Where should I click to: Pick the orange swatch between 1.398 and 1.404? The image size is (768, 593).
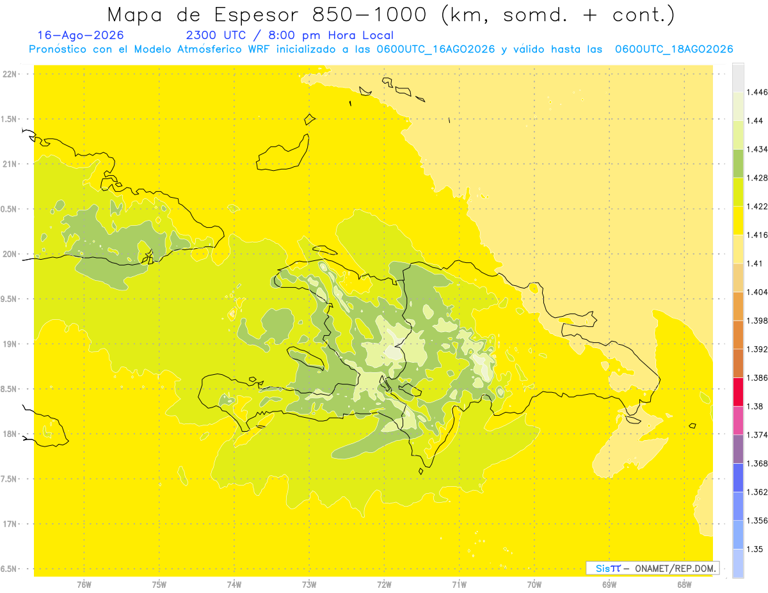(738, 306)
